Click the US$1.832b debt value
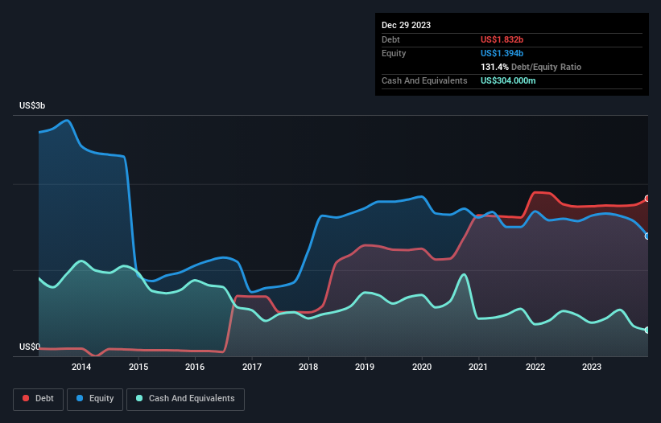Screen dimensions: 661x423 [x=502, y=39]
